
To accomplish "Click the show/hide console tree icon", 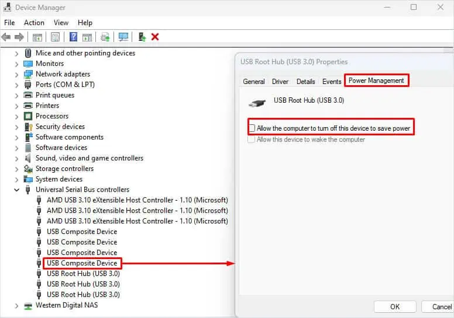I will pos(37,37).
